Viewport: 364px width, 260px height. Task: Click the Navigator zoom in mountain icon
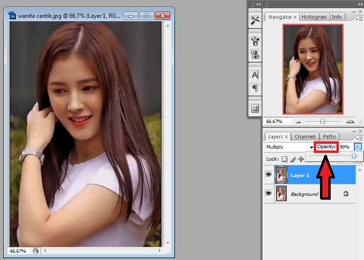pyautogui.click(x=350, y=122)
